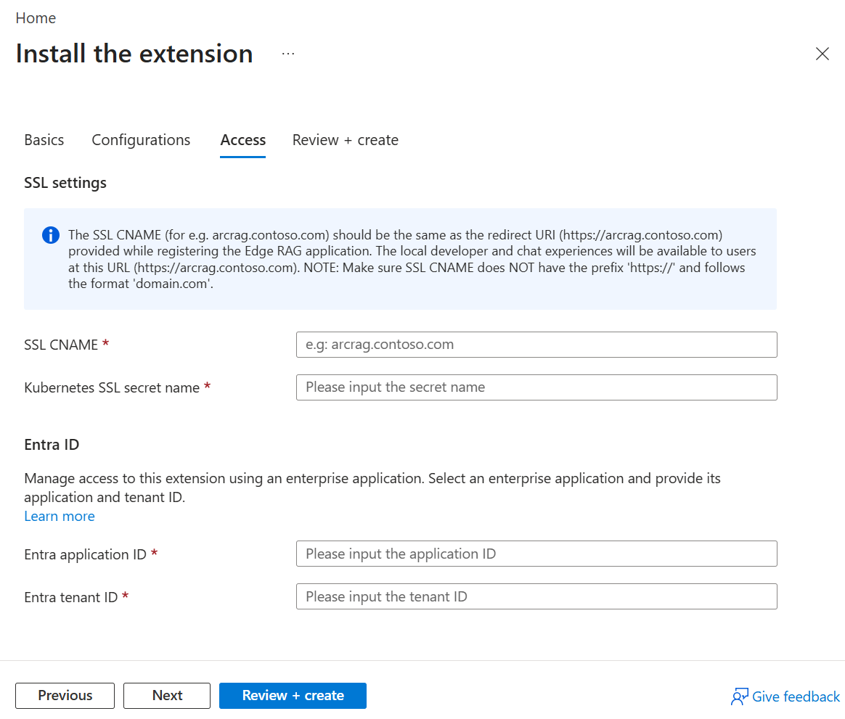845x719 pixels.
Task: Focus the SSL CNAME input field
Action: (536, 345)
